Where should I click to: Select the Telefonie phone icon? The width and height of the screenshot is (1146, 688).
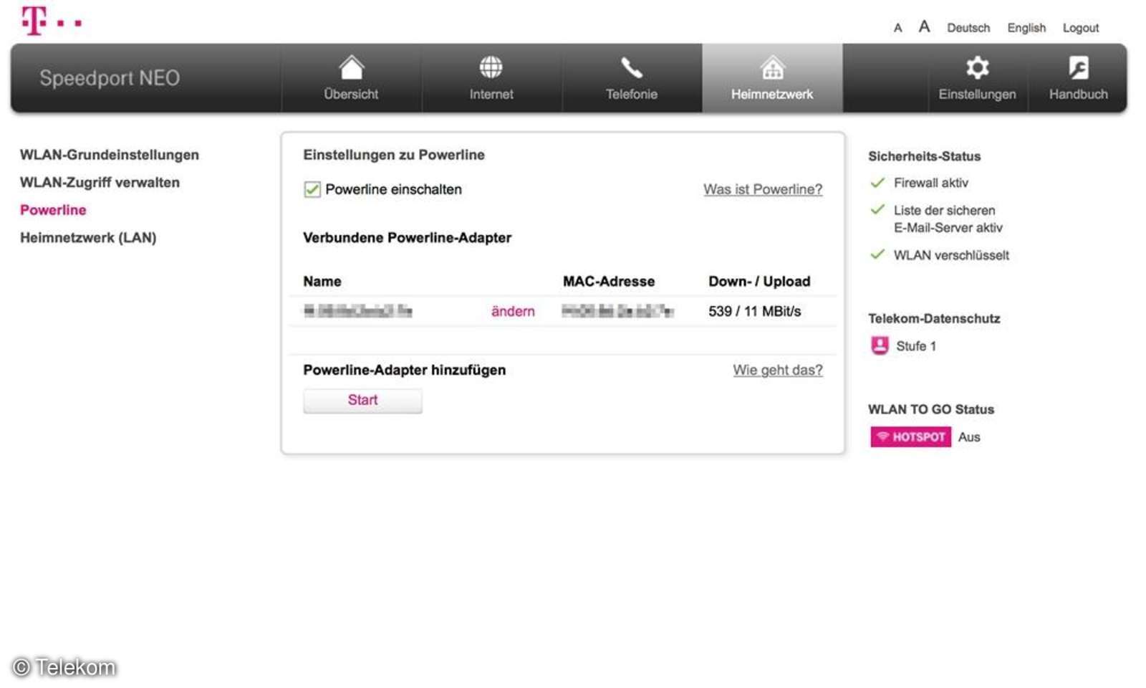[x=631, y=68]
